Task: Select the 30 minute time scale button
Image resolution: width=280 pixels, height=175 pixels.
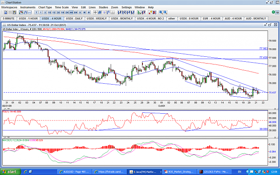Action: click(x=58, y=13)
